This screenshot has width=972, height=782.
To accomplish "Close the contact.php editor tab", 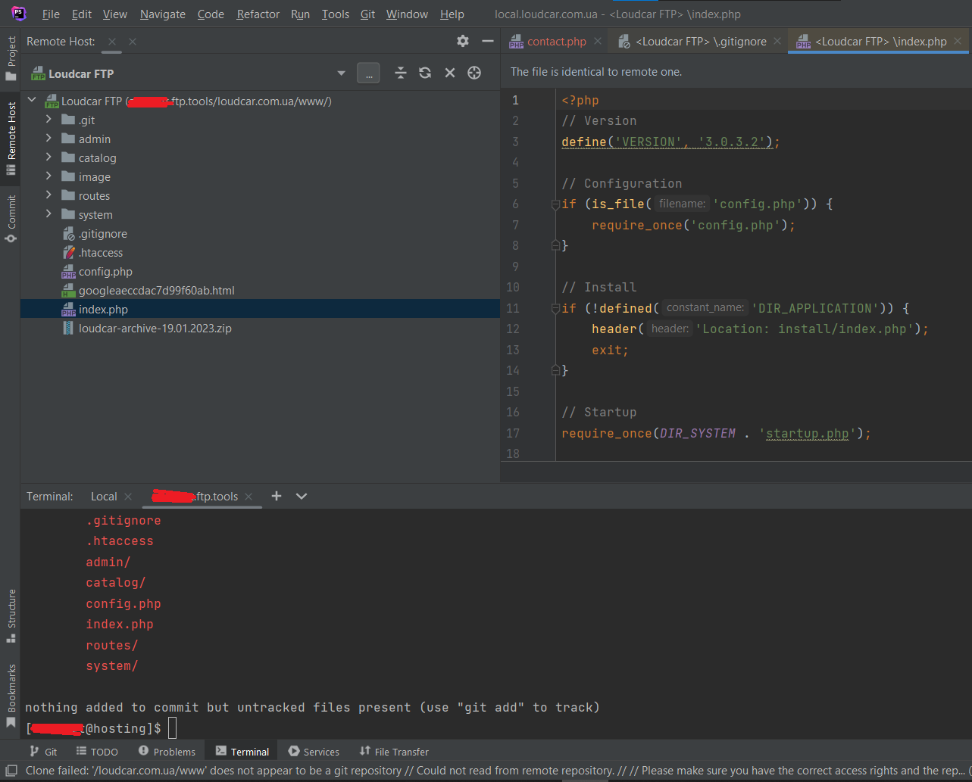I will (598, 42).
